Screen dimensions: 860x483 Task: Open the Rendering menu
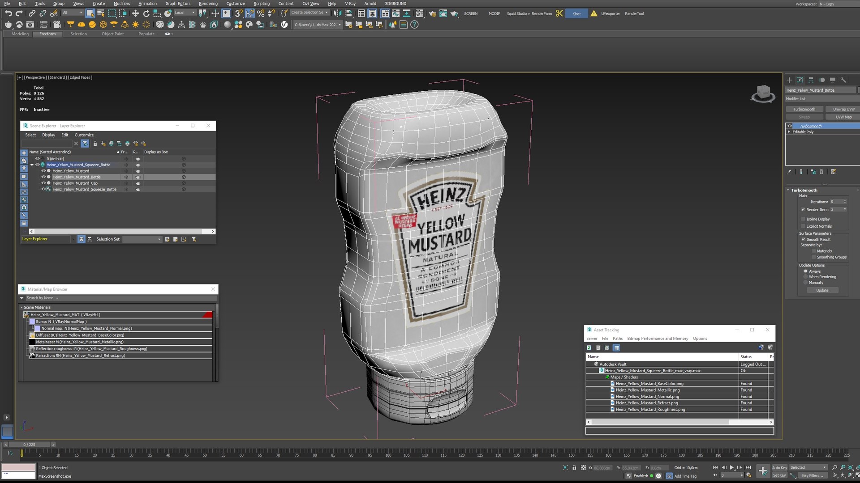[x=208, y=4]
